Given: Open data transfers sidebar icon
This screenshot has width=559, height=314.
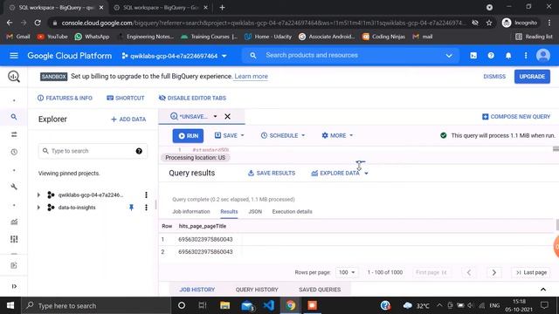Looking at the screenshot, I should click(14, 134).
